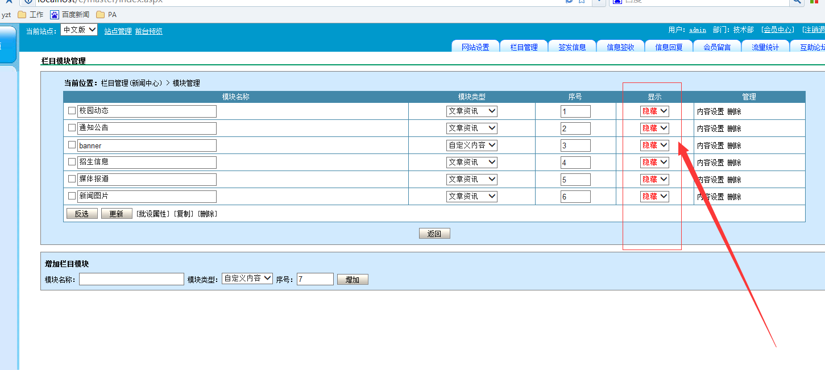Click 内容设置 for 通知公告 row
This screenshot has width=825, height=370.
710,128
